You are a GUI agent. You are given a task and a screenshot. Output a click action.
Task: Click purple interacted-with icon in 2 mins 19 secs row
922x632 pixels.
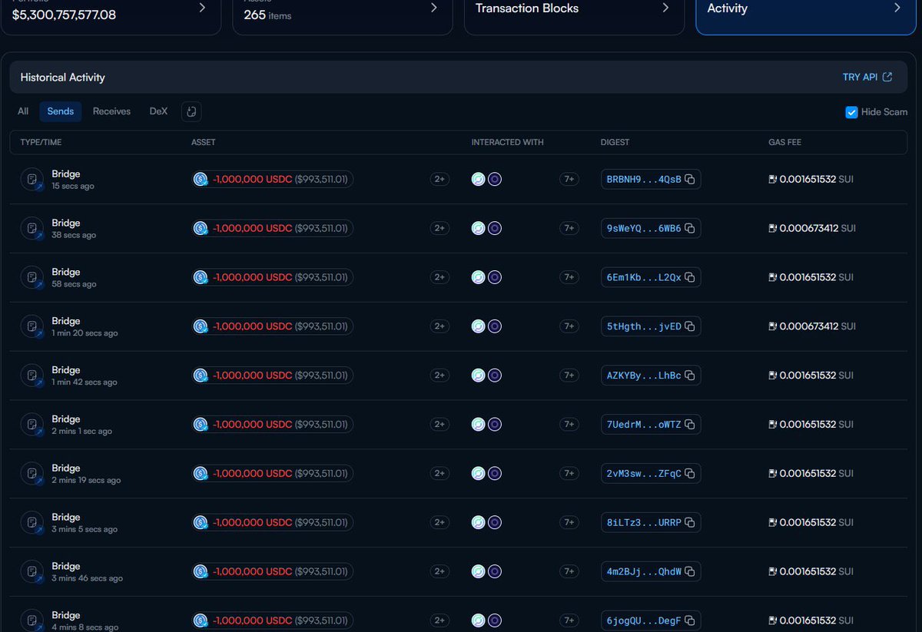(495, 473)
